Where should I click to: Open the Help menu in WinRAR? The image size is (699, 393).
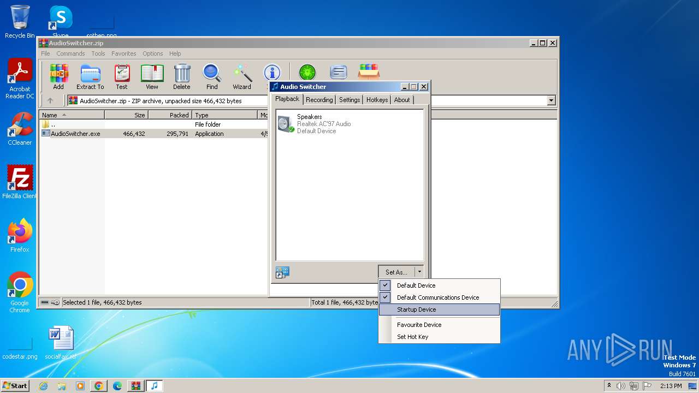click(175, 53)
